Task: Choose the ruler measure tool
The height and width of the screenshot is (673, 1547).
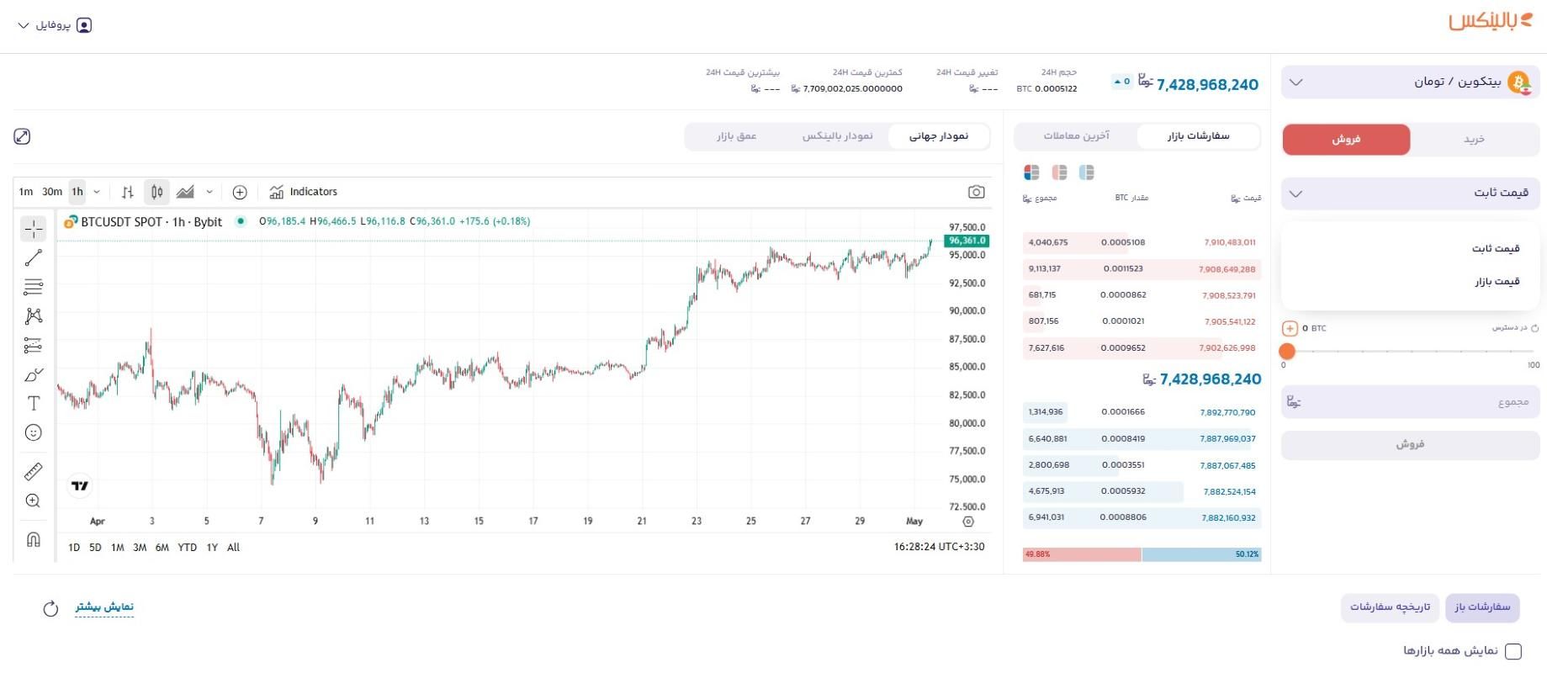Action: point(33,471)
